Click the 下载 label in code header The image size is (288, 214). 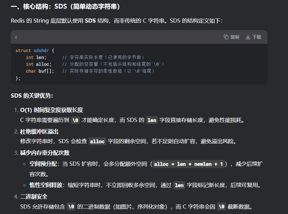[257, 37]
